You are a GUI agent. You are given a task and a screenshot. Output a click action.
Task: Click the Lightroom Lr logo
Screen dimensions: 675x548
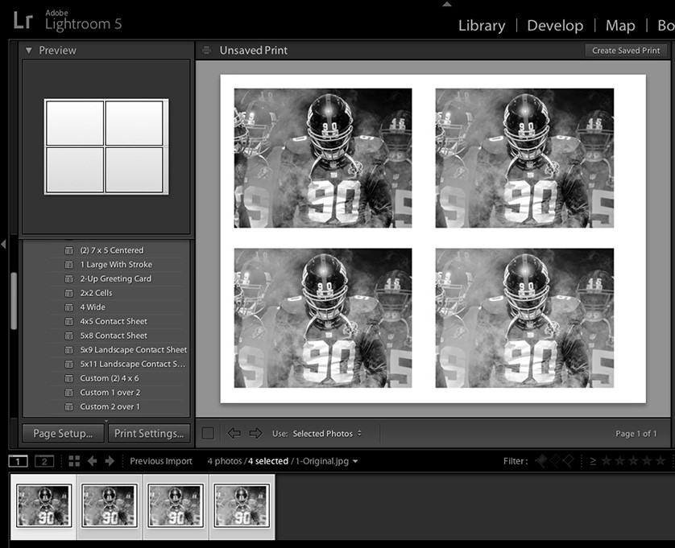click(x=23, y=20)
